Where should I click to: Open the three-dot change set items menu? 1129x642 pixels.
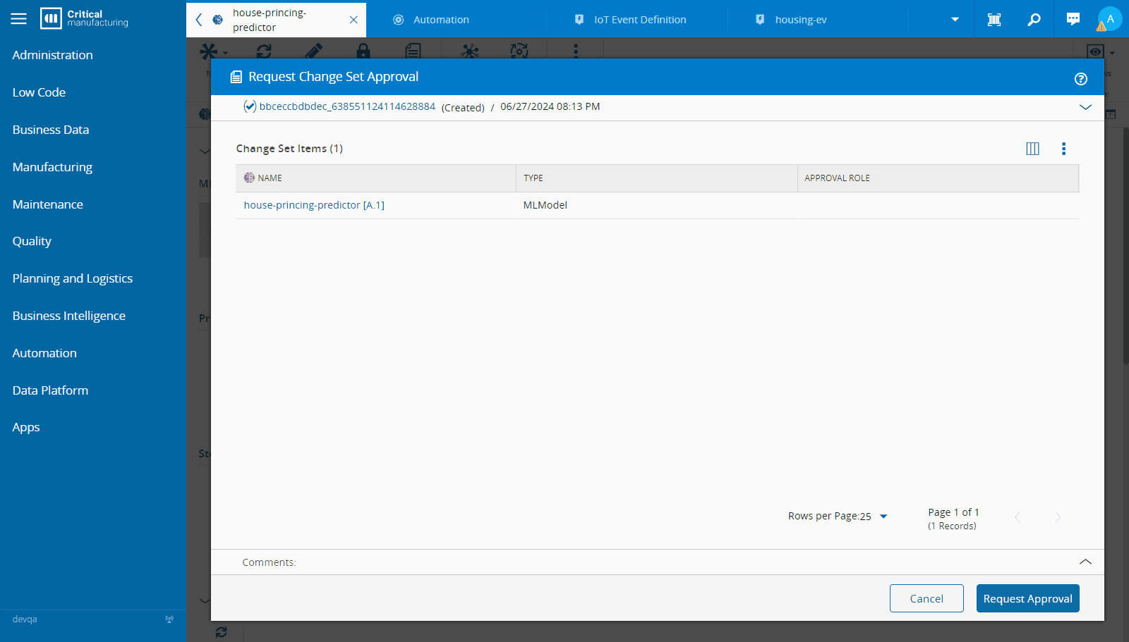pyautogui.click(x=1063, y=149)
